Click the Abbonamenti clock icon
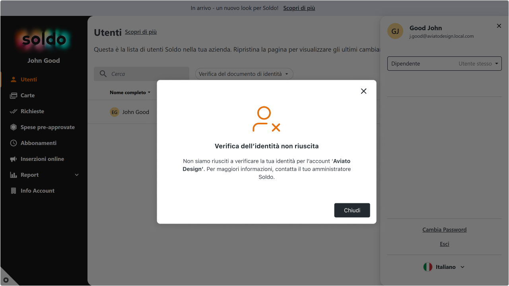The height and width of the screenshot is (286, 509). click(x=14, y=143)
